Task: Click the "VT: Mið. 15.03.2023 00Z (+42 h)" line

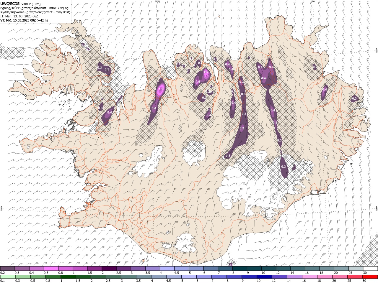Action: (24, 20)
